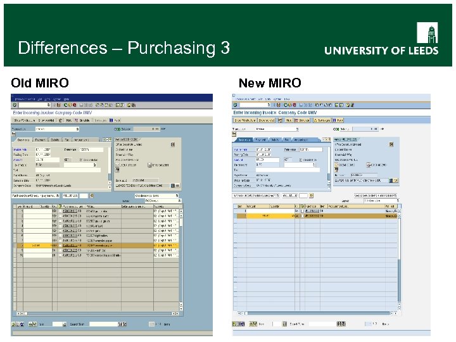The height and width of the screenshot is (342, 456).
Task: Click green Back icon in Old MIRO toolbar
Action: point(66,105)
